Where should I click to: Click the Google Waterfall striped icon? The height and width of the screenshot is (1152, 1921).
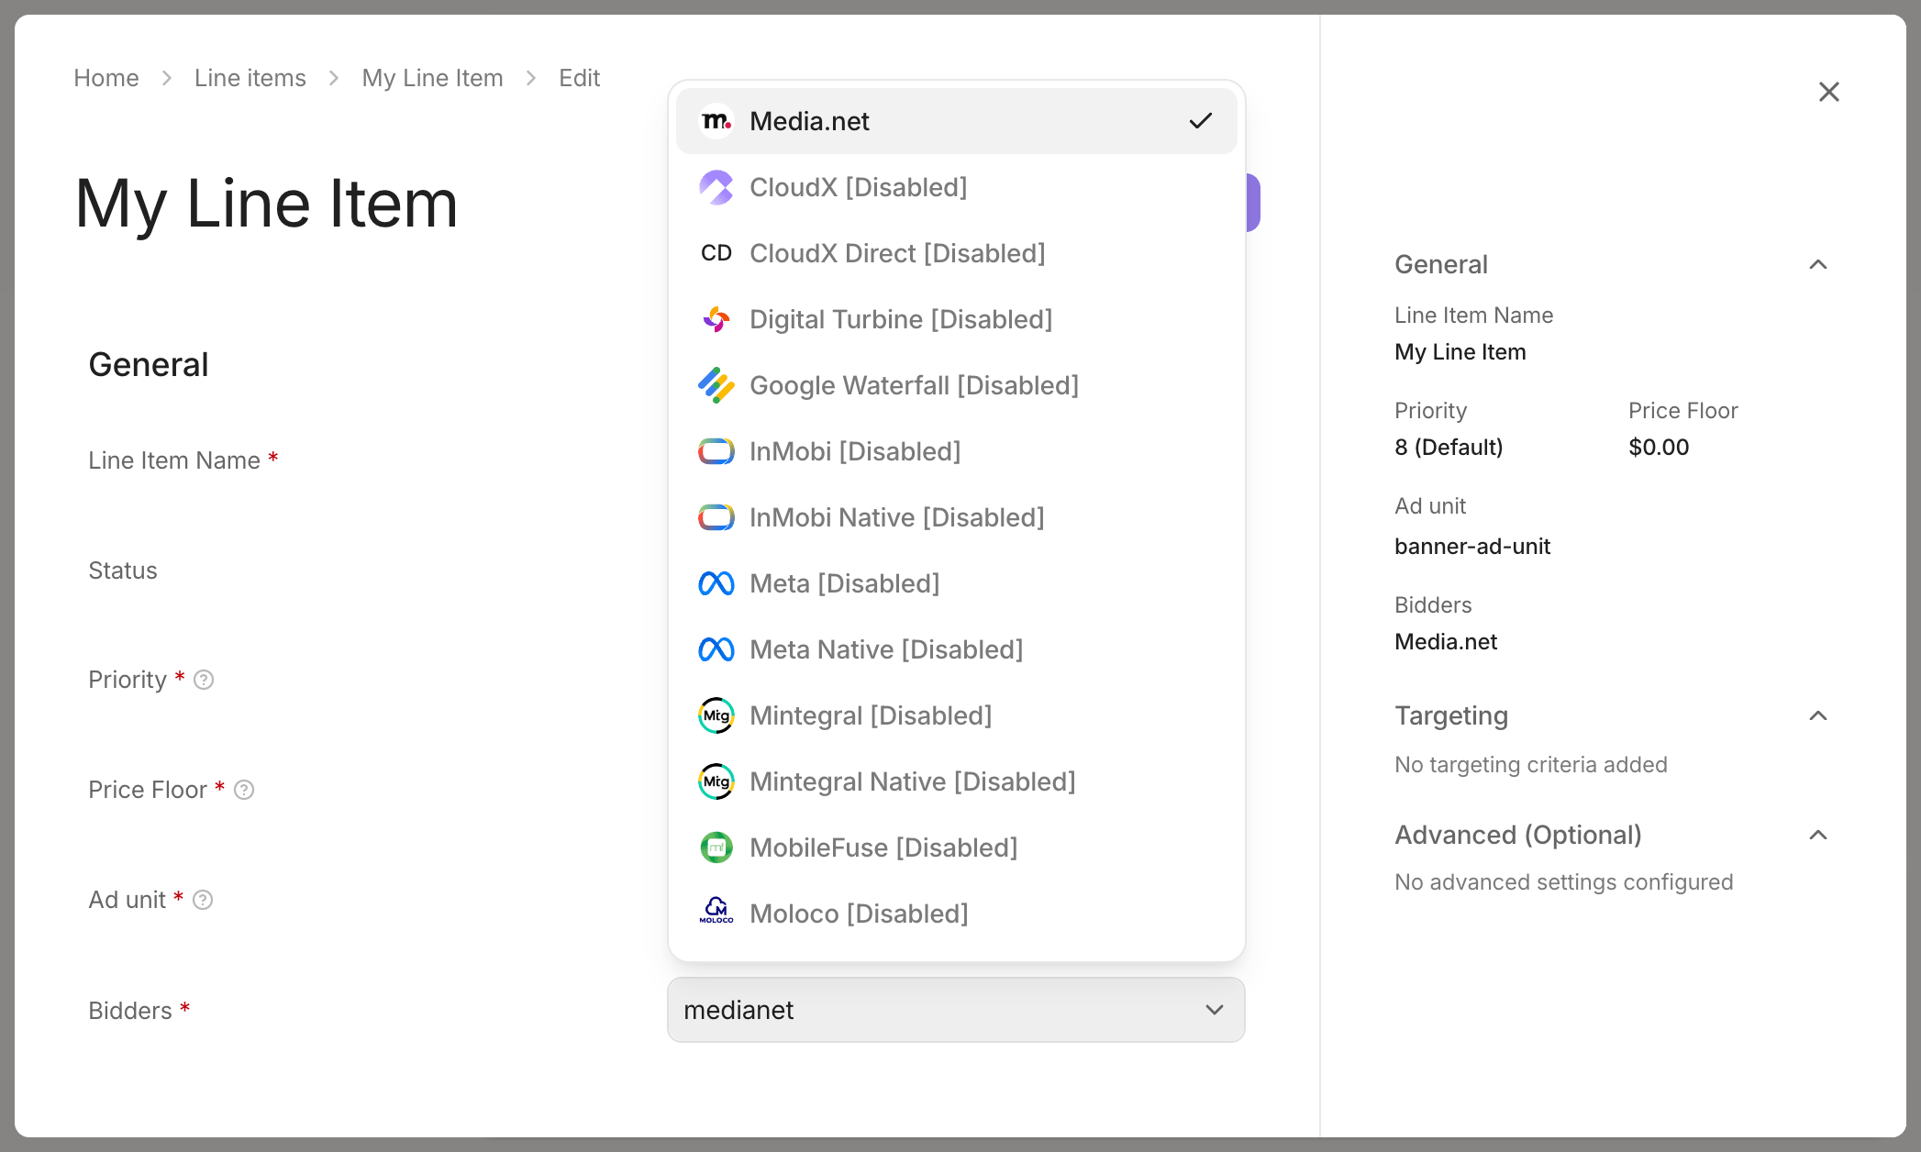pyautogui.click(x=716, y=385)
